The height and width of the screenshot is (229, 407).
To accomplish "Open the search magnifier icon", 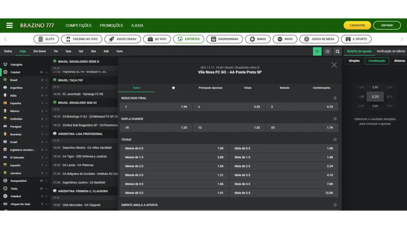I will point(337,52).
